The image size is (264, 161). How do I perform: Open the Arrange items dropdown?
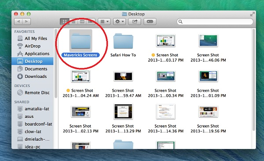[104, 22]
